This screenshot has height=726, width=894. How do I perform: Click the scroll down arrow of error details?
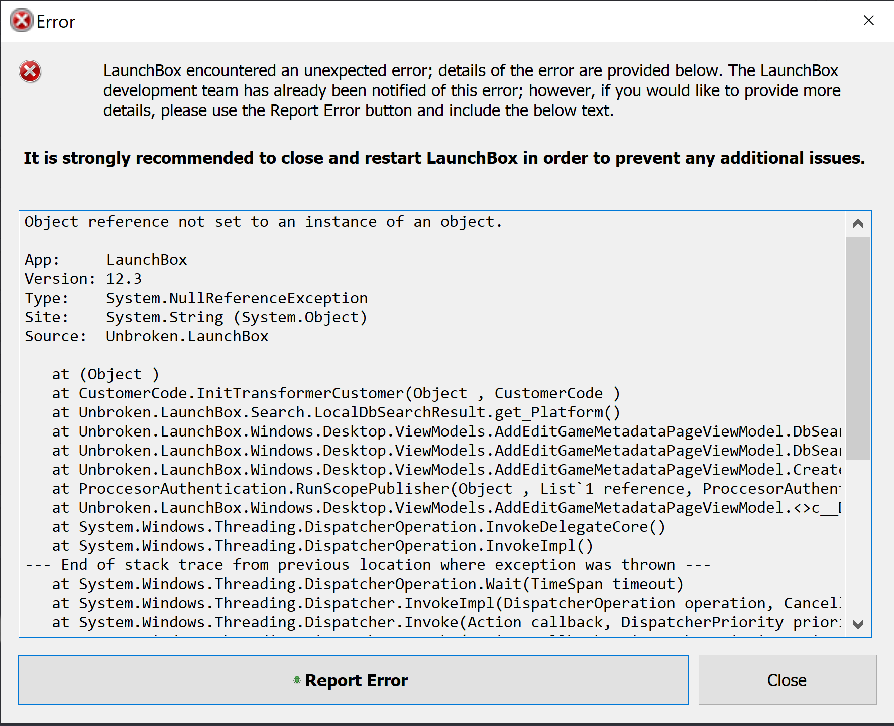[x=858, y=624]
